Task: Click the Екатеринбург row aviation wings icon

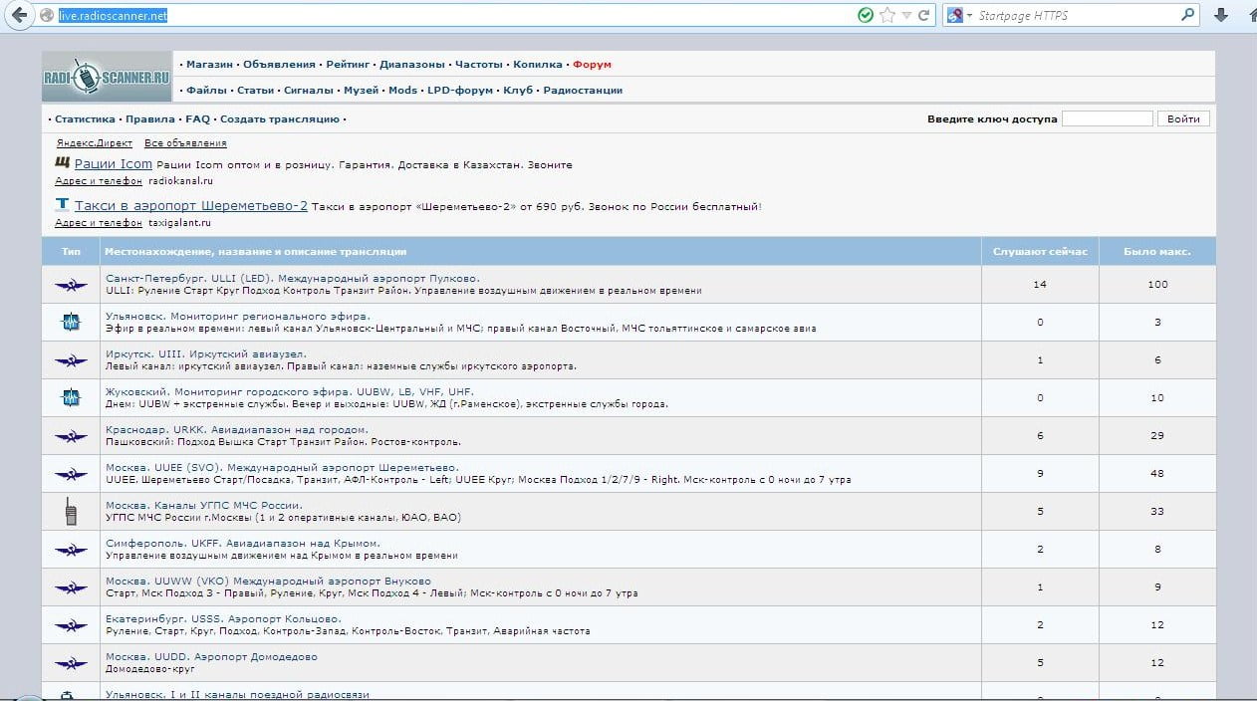Action: coord(71,625)
